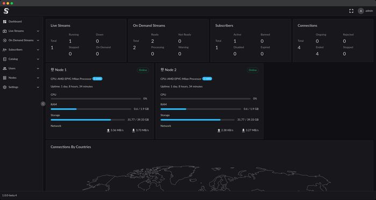The width and height of the screenshot is (376, 200).
Task: Click the world map in Connections By Countries
Action: pos(207,178)
